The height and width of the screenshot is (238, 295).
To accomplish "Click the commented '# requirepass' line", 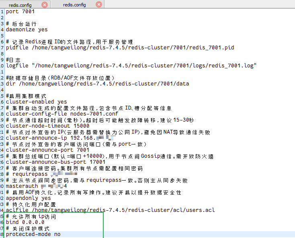I will coord(41,174).
